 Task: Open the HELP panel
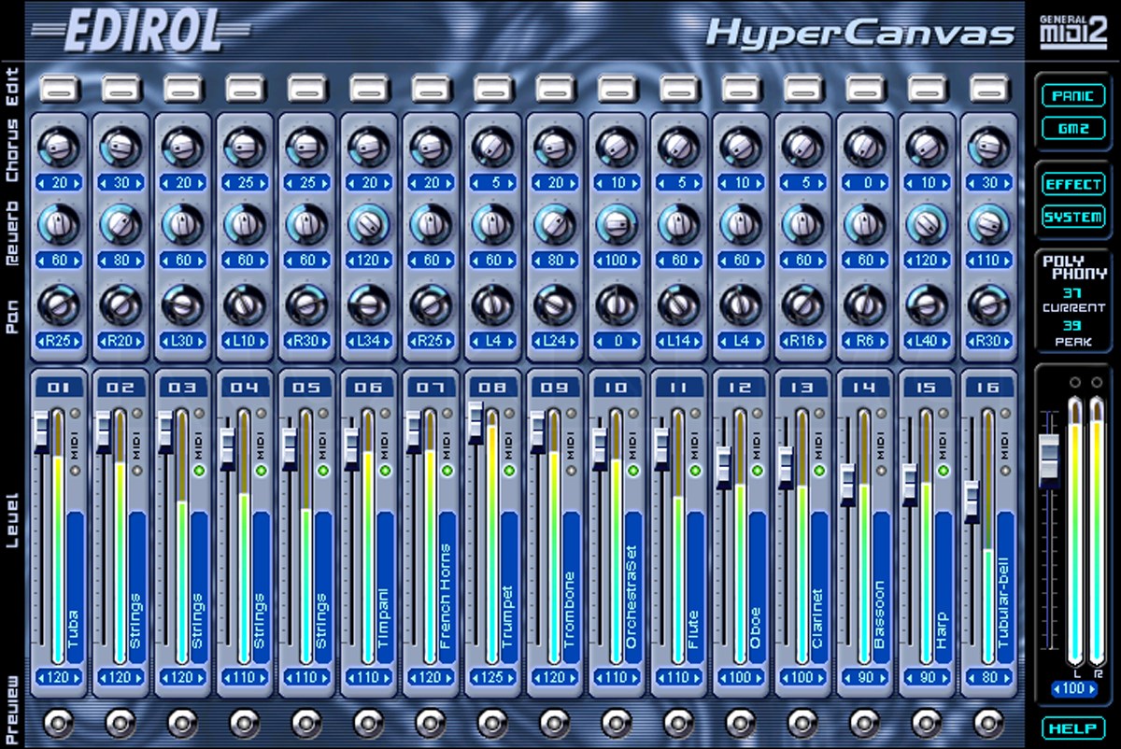tap(1072, 726)
